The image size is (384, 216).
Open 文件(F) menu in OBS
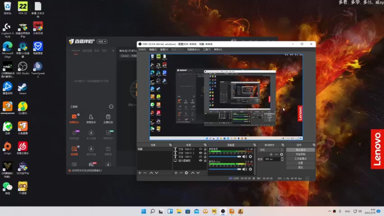click(x=142, y=50)
